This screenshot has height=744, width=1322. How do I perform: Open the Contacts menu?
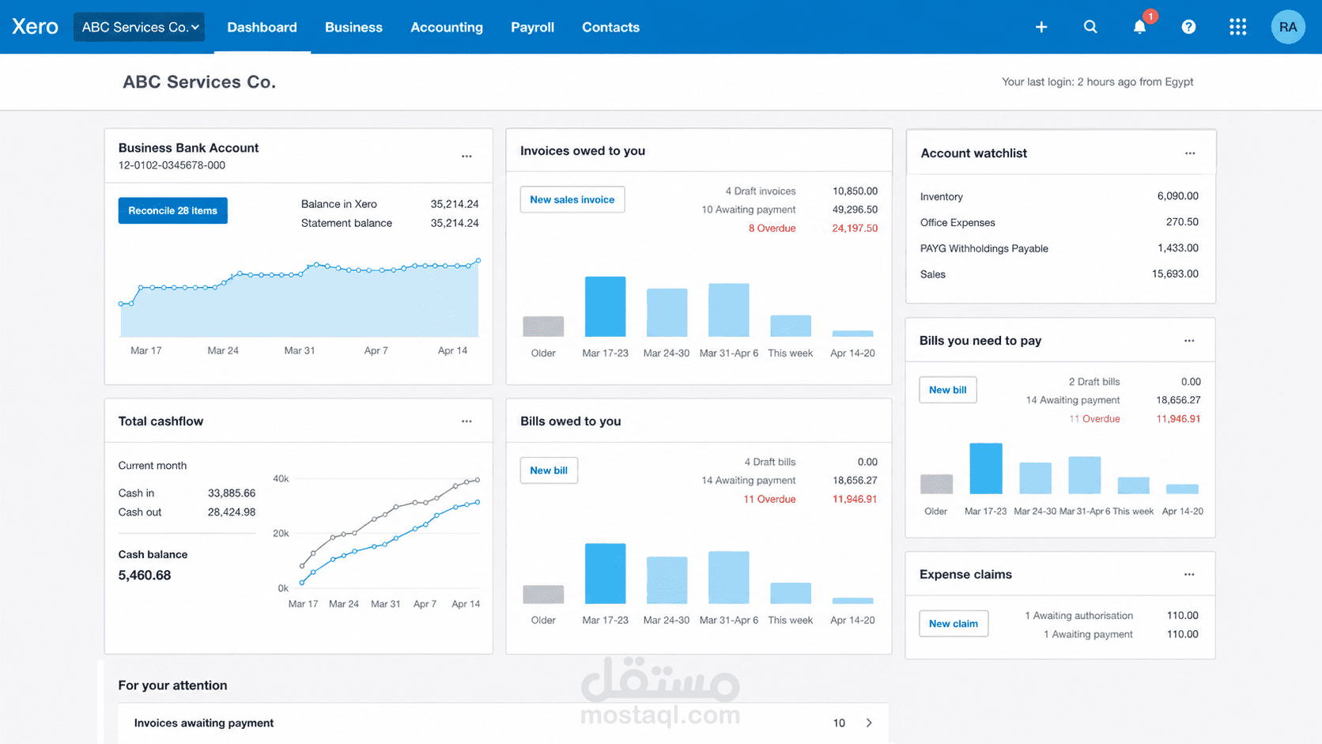610,27
